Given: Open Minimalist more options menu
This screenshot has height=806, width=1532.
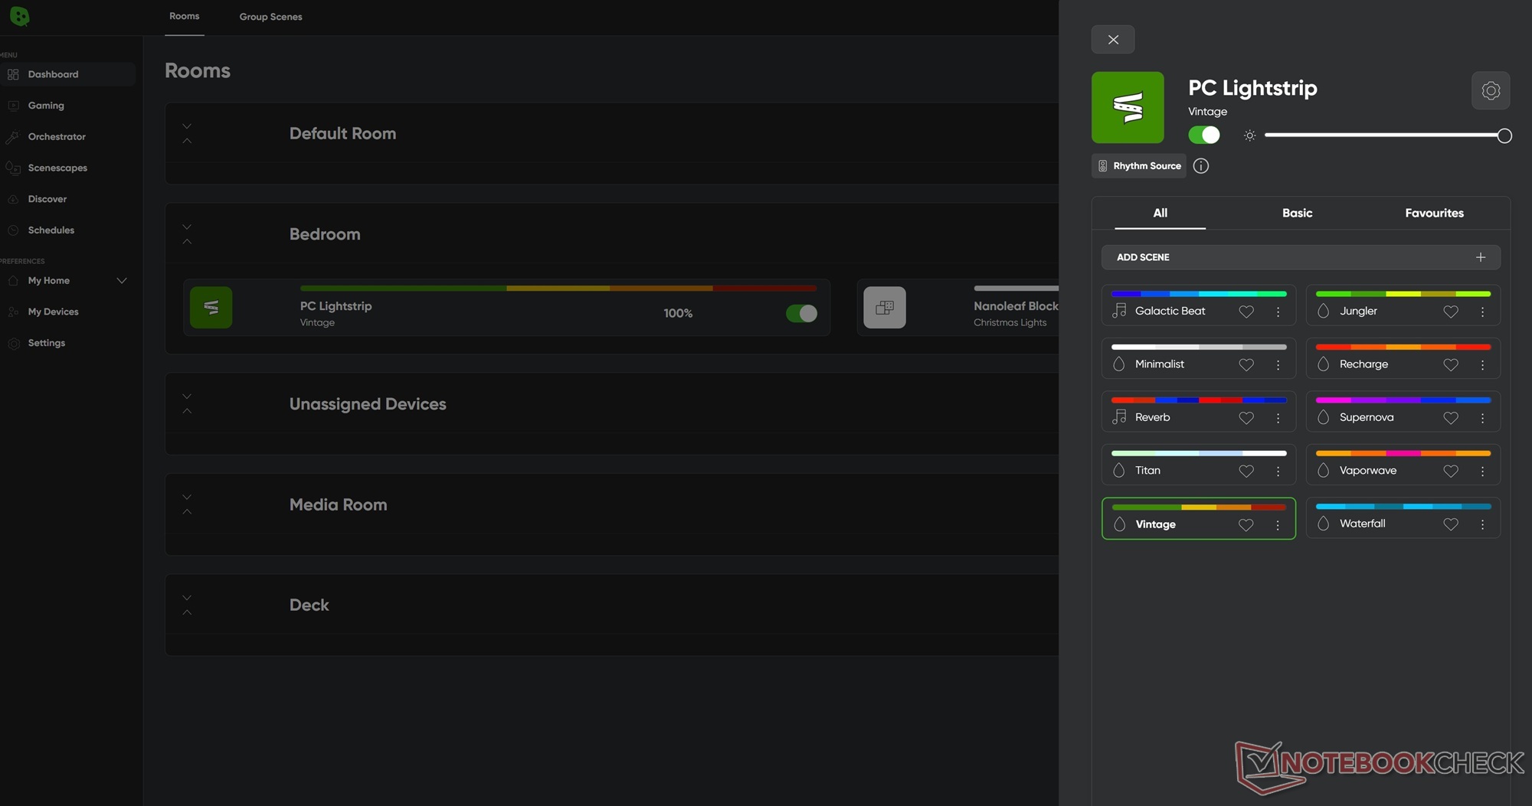Looking at the screenshot, I should (1278, 364).
